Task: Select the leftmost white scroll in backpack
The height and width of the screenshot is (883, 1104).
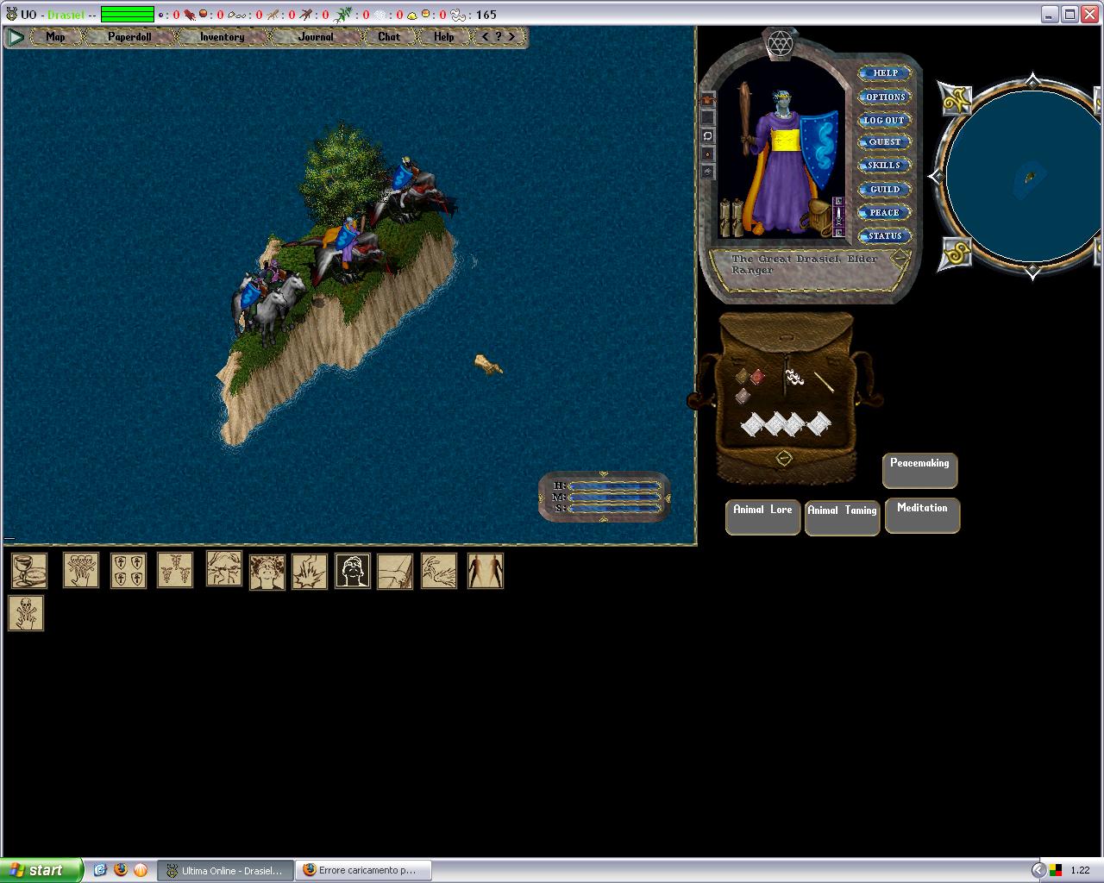Action: click(753, 423)
